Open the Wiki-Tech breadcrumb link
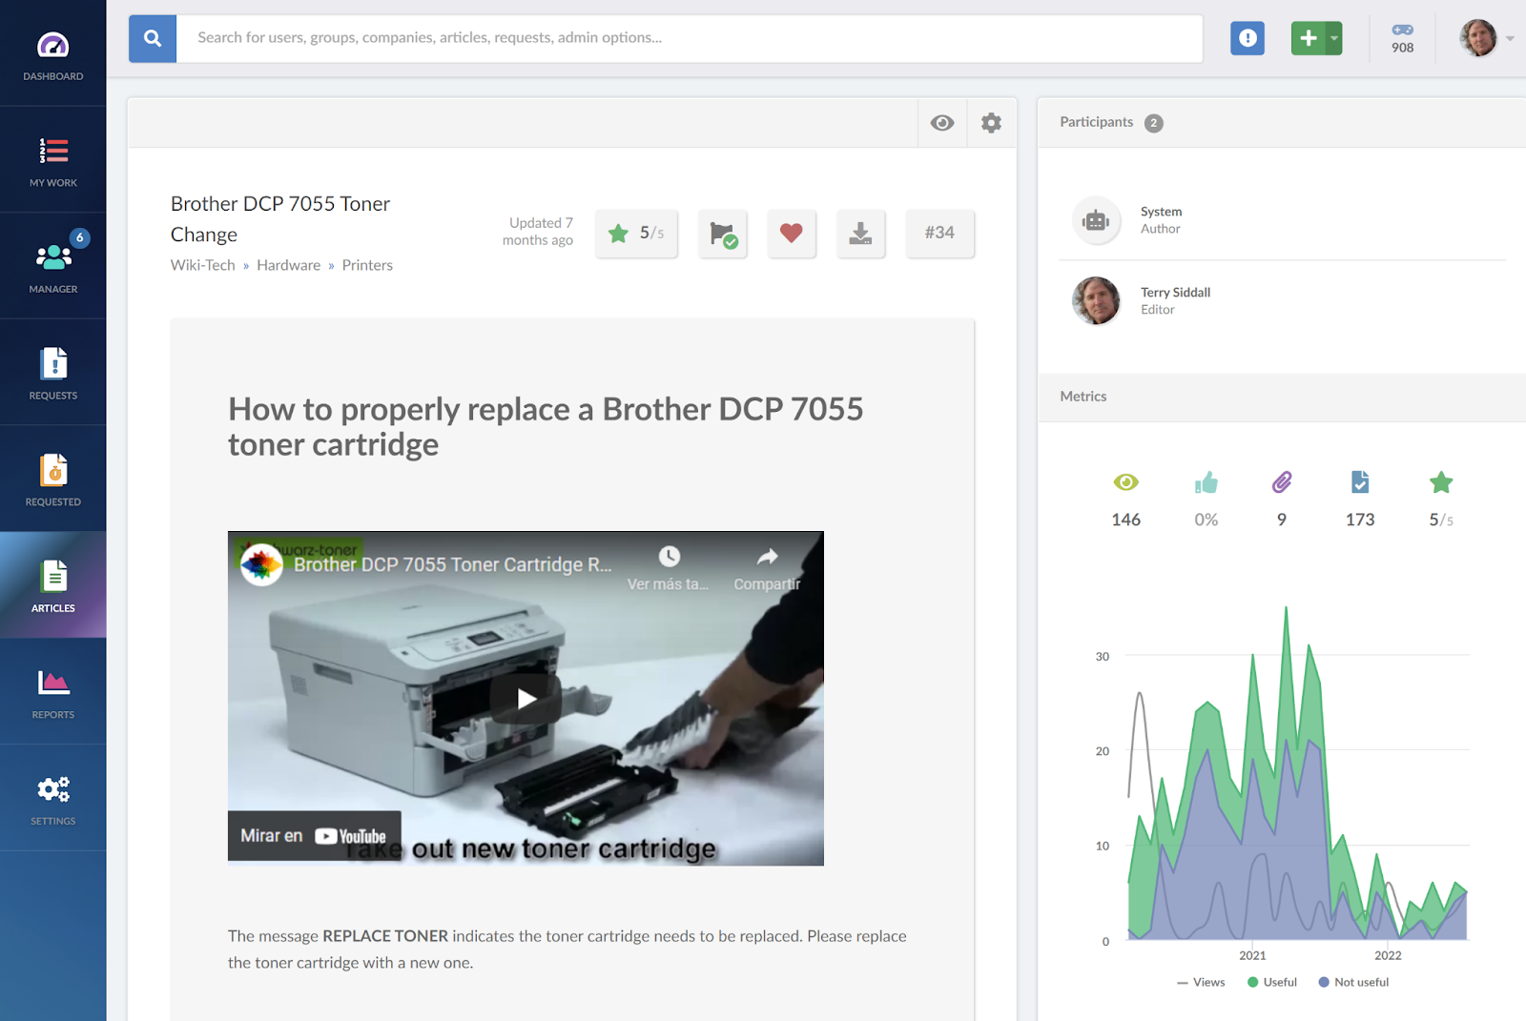This screenshot has height=1021, width=1526. point(201,264)
